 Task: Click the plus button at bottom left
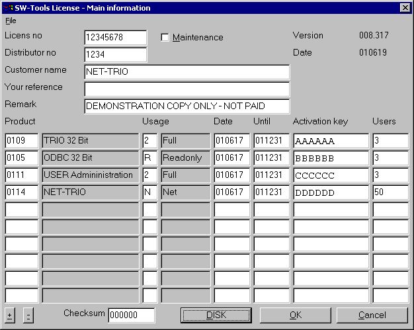click(9, 315)
